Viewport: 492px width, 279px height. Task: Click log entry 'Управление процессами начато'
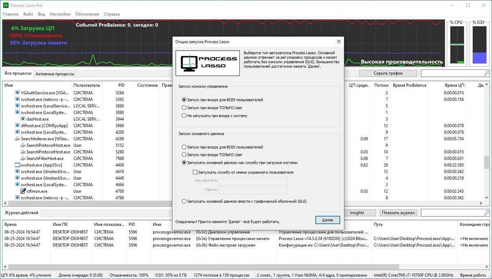(x=233, y=238)
